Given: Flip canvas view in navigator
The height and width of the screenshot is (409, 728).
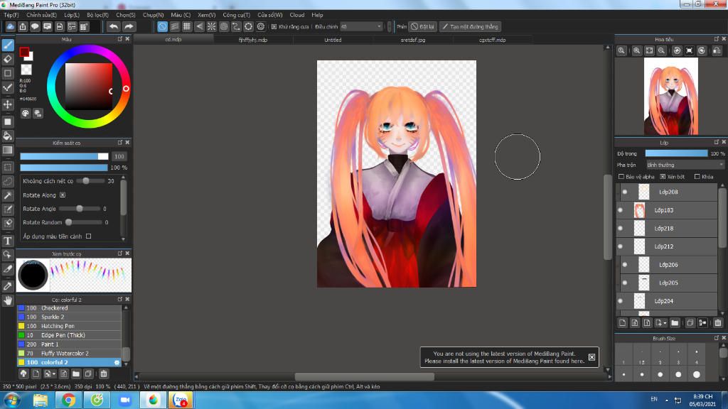Looking at the screenshot, I should coord(717,50).
